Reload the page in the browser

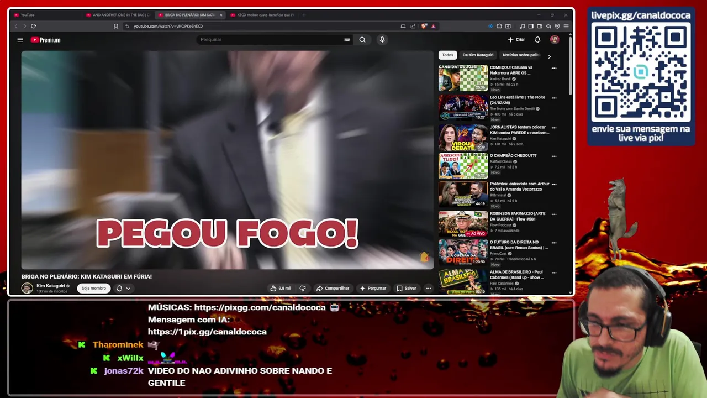[34, 26]
